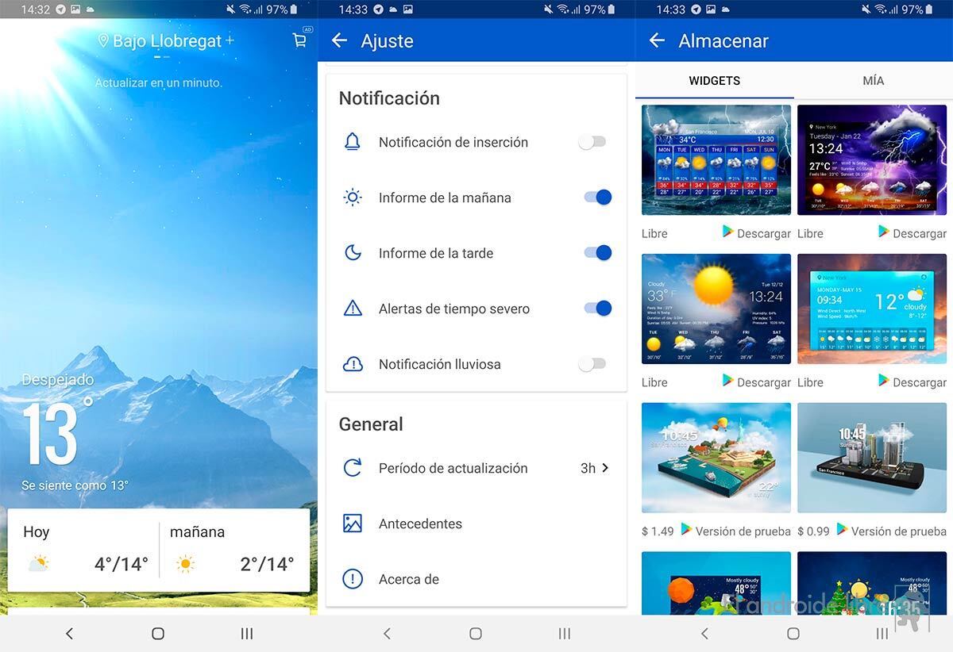Switch to the MÍA tab
This screenshot has height=652, width=953.
click(x=873, y=81)
